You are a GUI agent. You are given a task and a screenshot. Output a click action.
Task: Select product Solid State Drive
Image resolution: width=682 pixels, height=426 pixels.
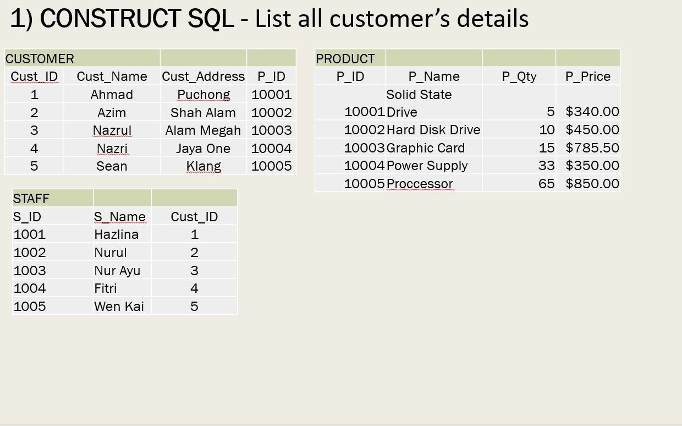pos(419,102)
